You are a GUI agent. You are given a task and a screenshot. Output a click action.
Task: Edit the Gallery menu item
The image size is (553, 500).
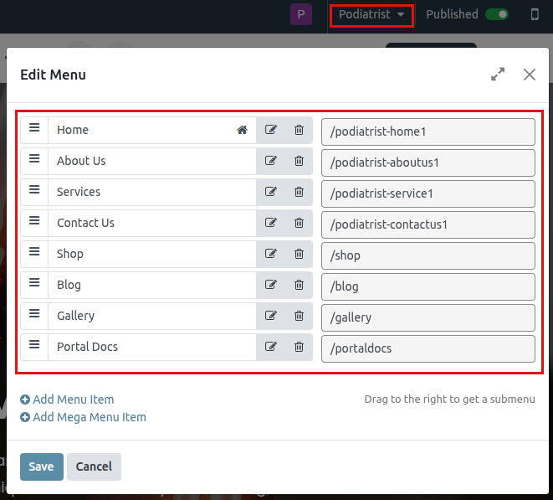click(x=270, y=316)
